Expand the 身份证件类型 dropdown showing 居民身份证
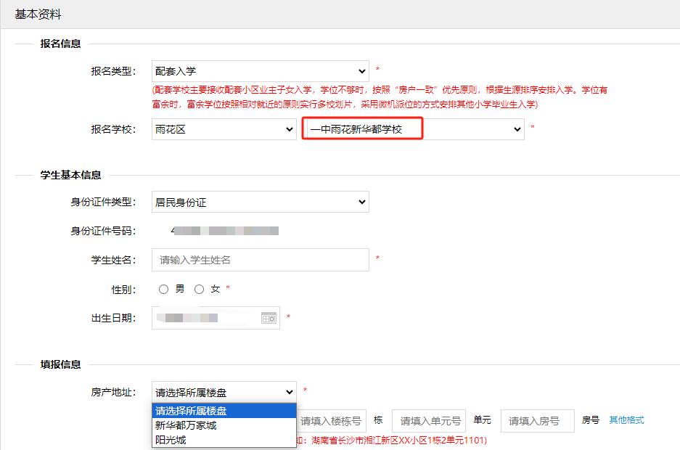The image size is (680, 450). pos(261,202)
